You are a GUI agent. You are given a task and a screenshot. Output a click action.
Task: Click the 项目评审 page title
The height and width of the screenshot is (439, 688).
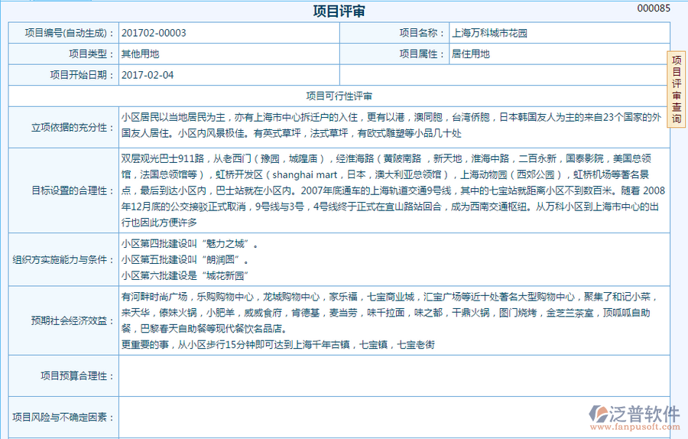(339, 11)
